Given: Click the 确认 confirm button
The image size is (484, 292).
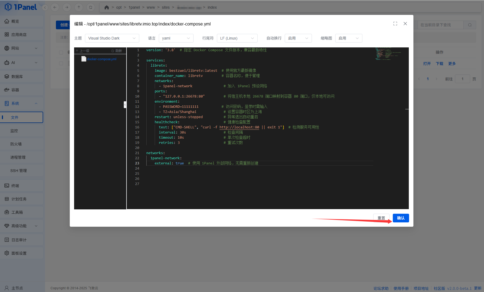Looking at the screenshot, I should (401, 218).
